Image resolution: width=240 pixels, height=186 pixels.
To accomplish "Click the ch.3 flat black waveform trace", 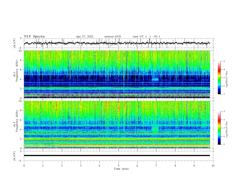I will (x=117, y=156).
